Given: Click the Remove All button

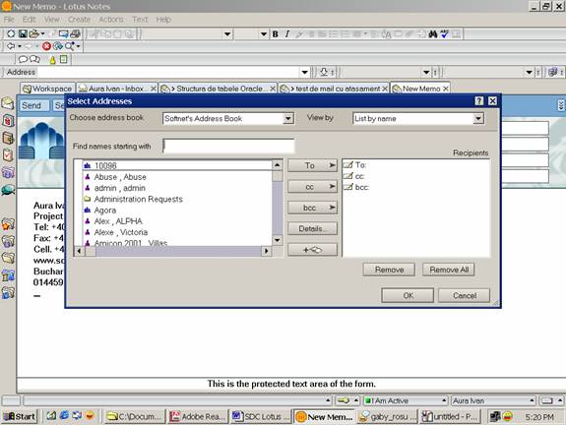Looking at the screenshot, I should [449, 270].
